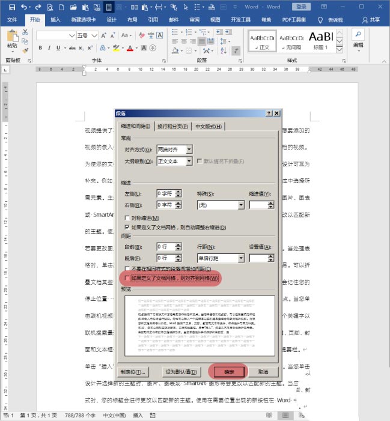Screen dimensions: 390x421
Task: Click the red font color icon
Action: click(x=129, y=48)
